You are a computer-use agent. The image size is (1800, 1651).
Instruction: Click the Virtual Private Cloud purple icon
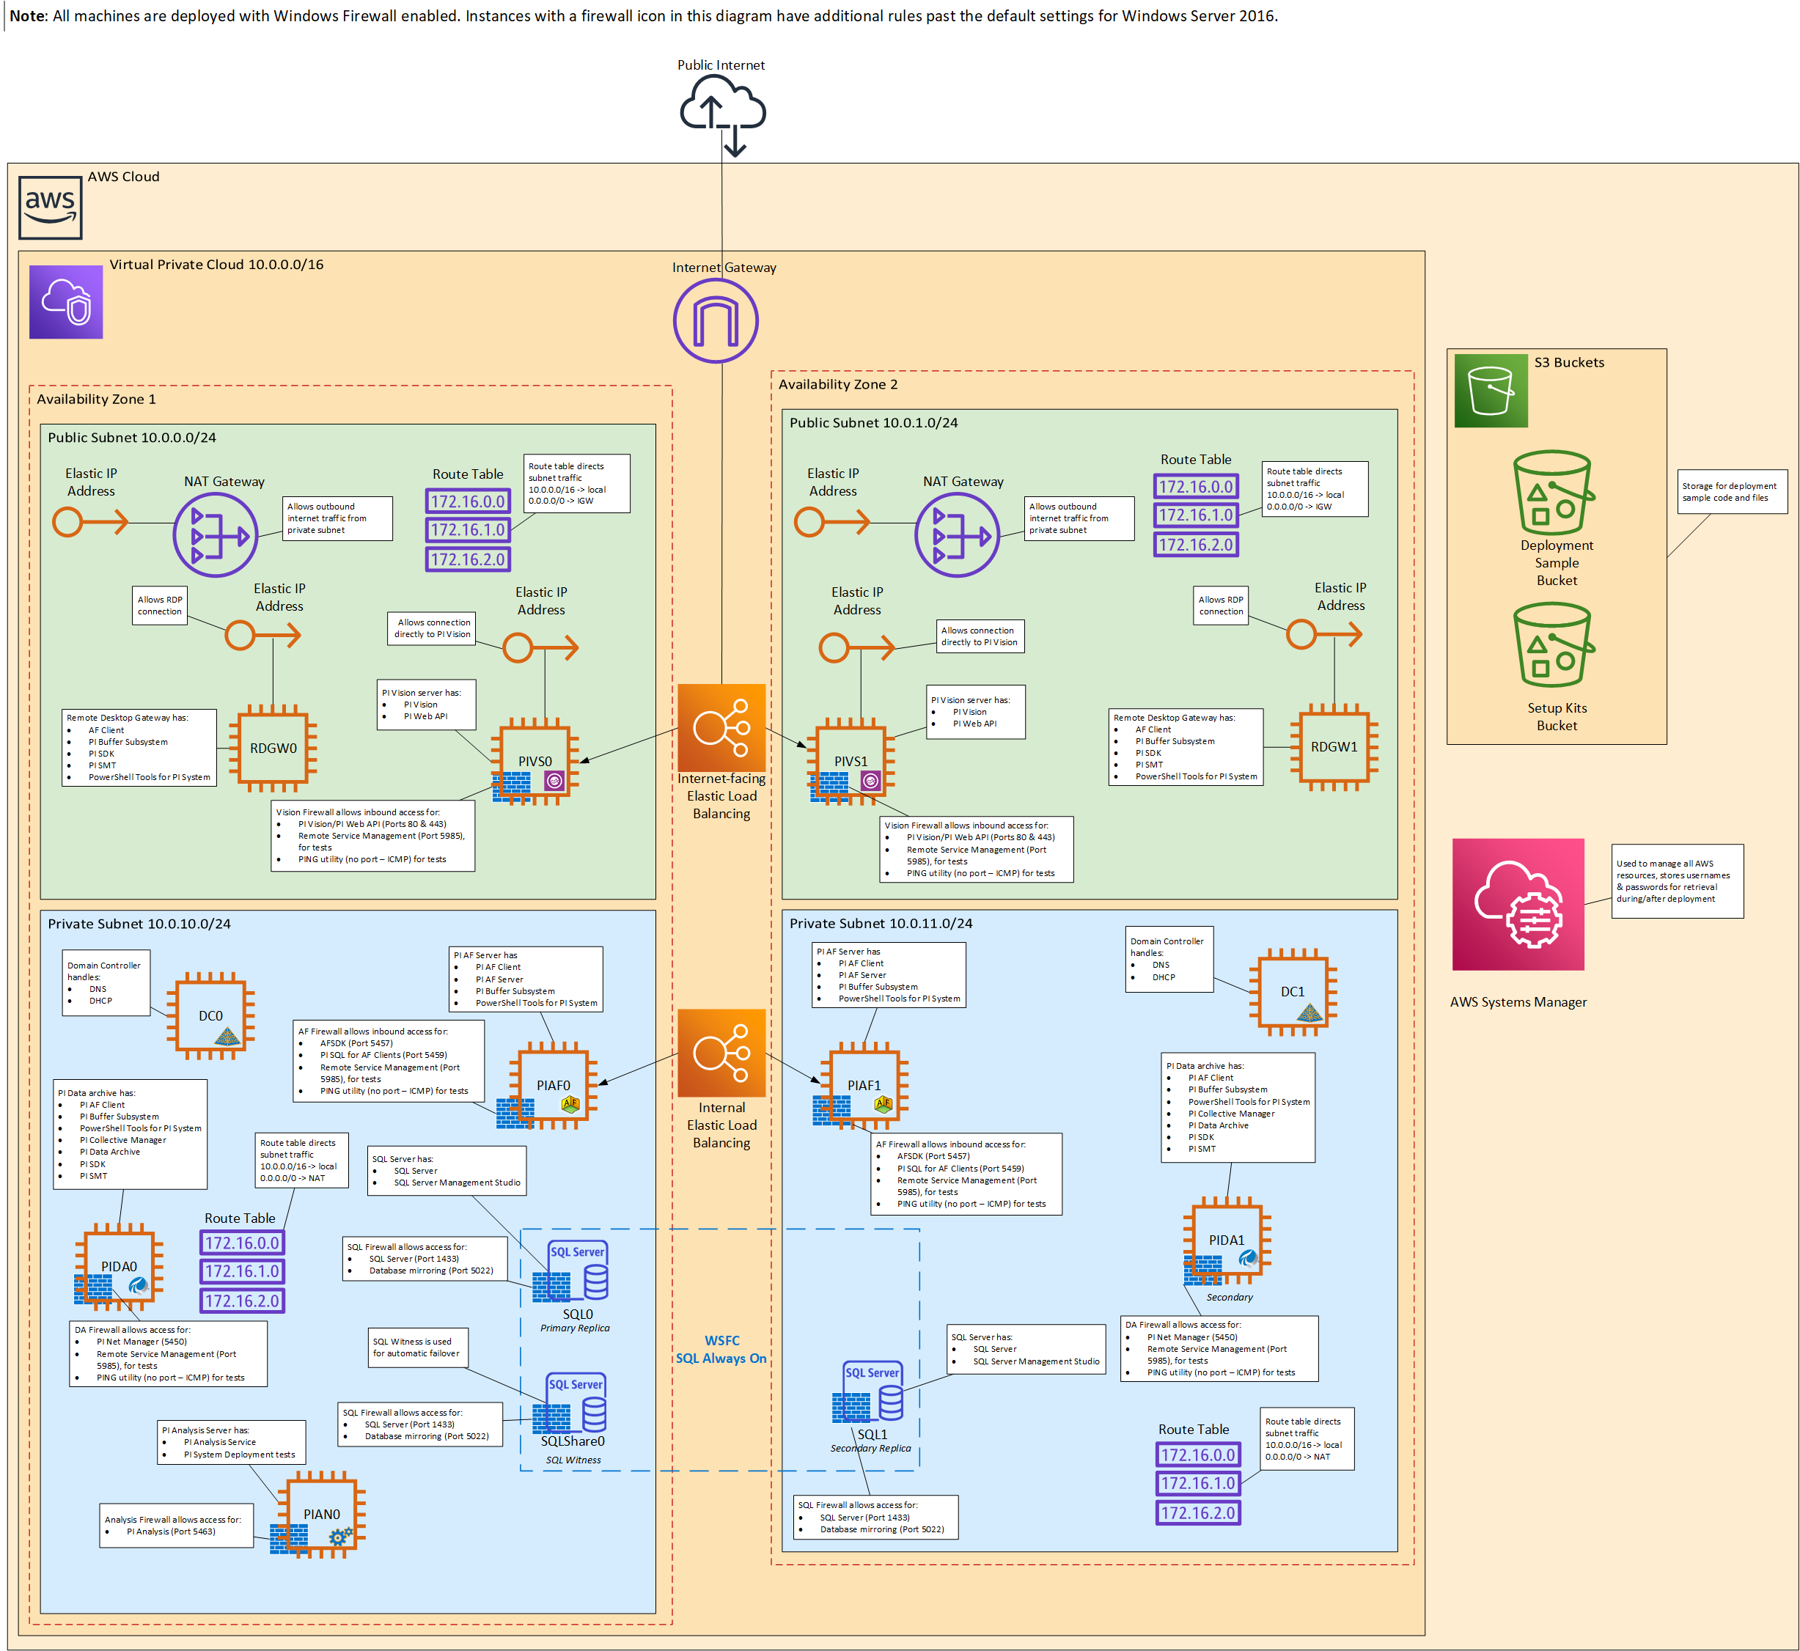pyautogui.click(x=66, y=302)
